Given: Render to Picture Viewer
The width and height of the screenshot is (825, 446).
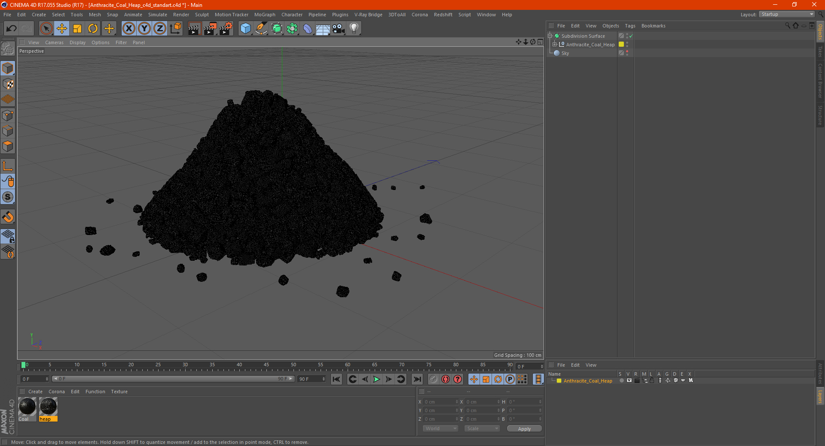Looking at the screenshot, I should pos(210,29).
